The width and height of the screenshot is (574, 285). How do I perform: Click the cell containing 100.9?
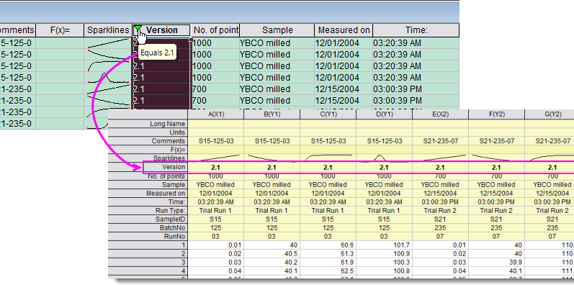[x=384, y=254]
